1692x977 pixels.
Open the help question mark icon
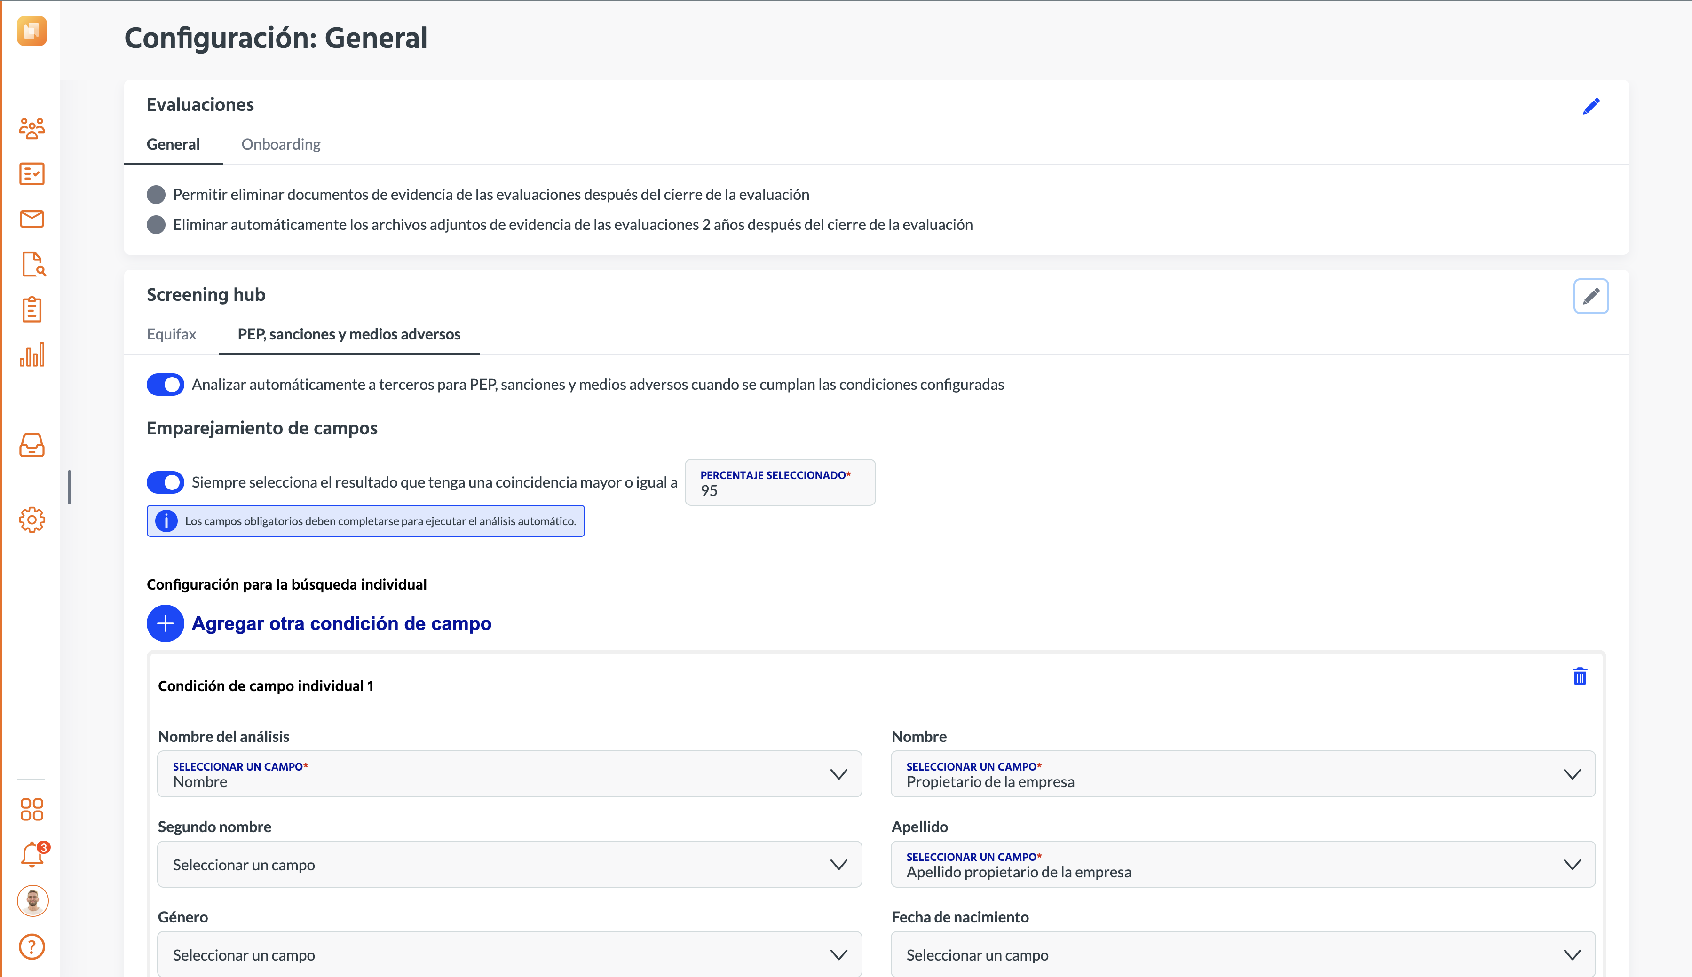click(32, 947)
